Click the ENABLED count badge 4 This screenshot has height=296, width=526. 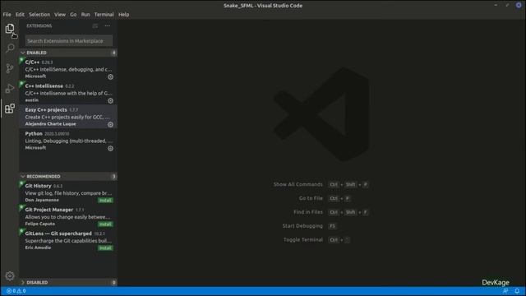tap(113, 53)
